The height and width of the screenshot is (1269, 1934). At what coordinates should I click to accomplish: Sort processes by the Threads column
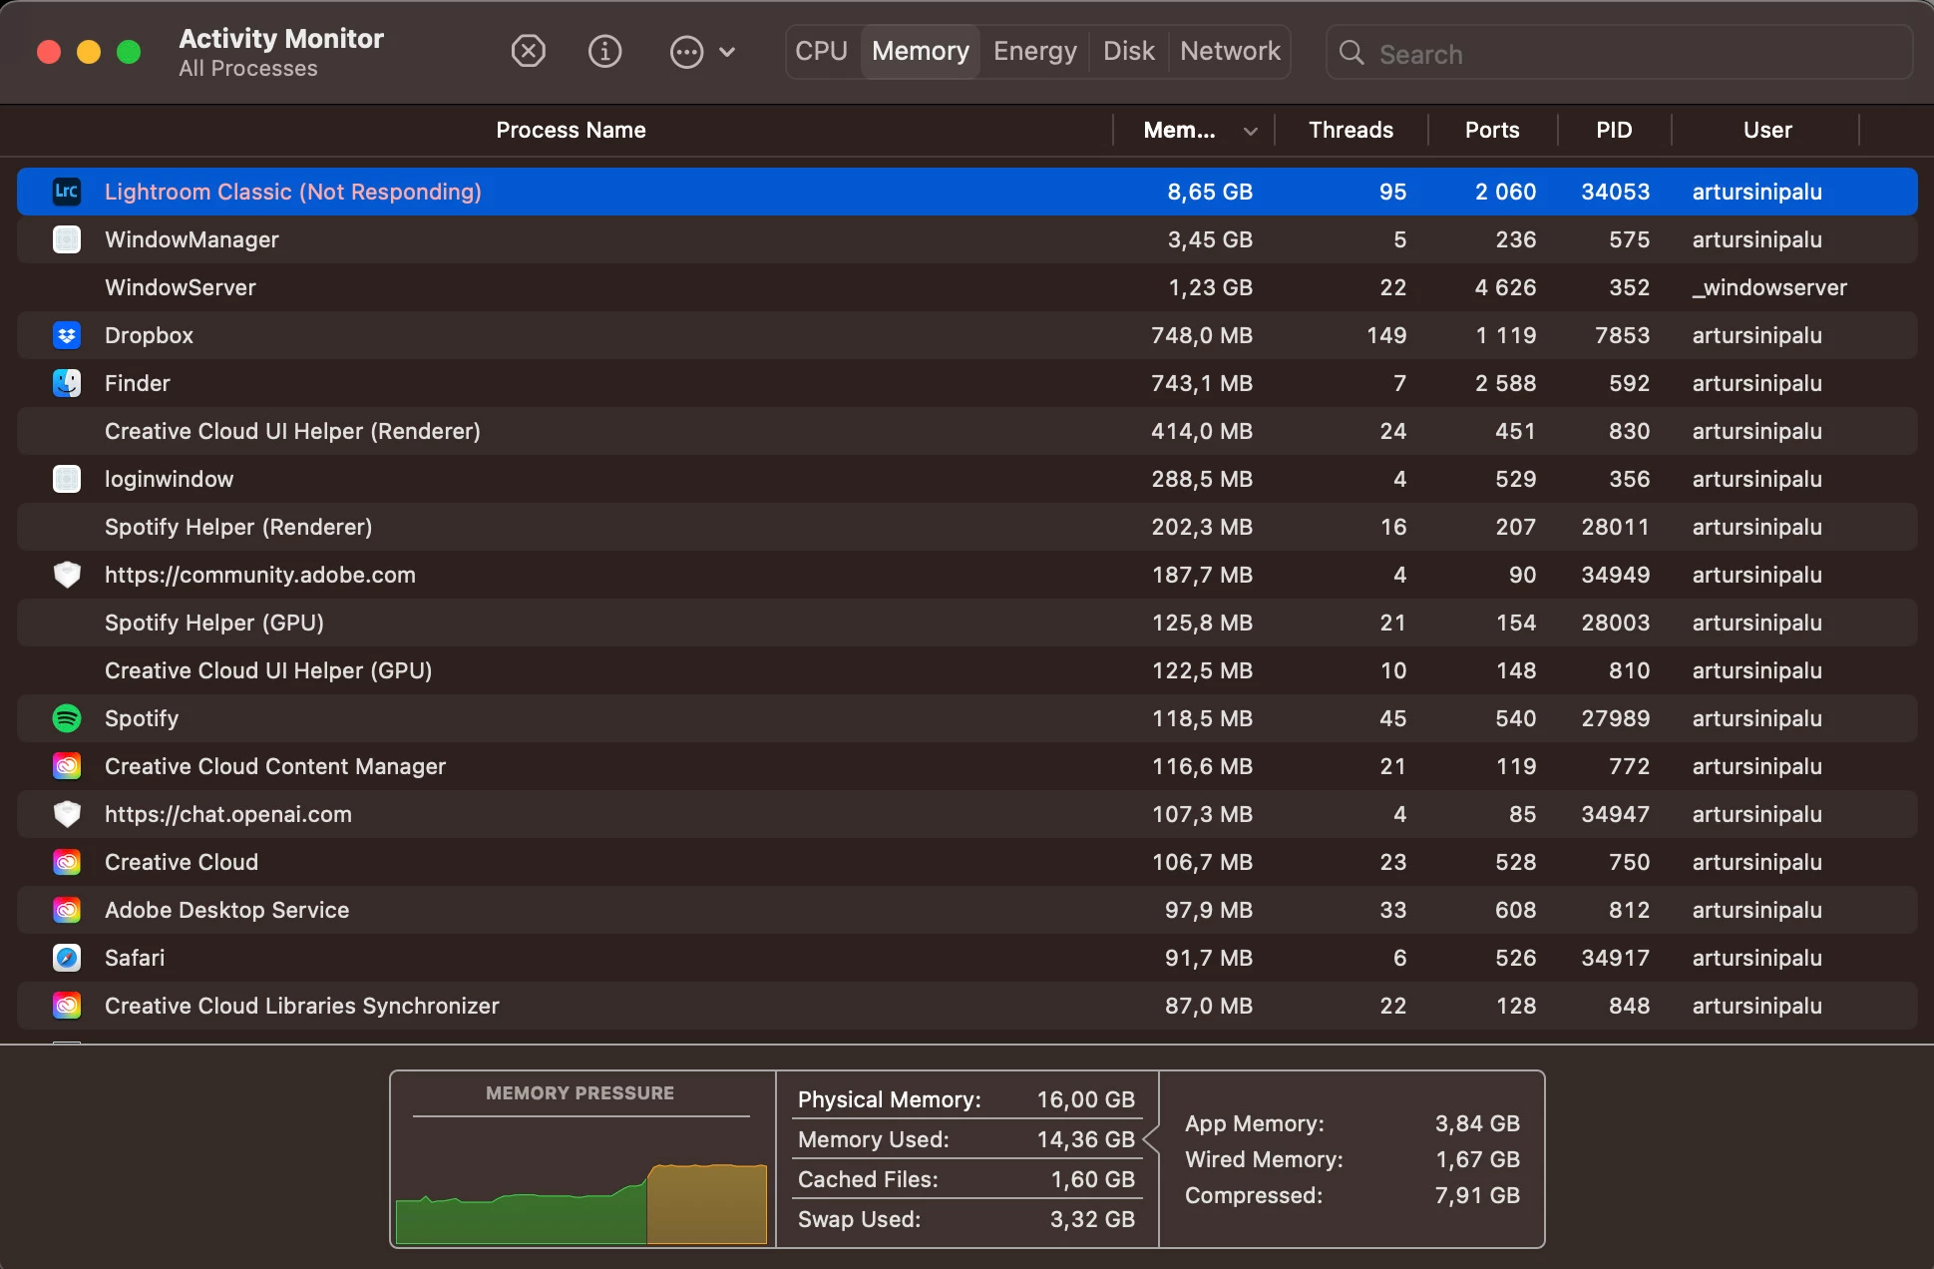coord(1351,131)
